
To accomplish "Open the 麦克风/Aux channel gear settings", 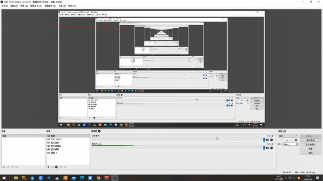I will point(272,148).
